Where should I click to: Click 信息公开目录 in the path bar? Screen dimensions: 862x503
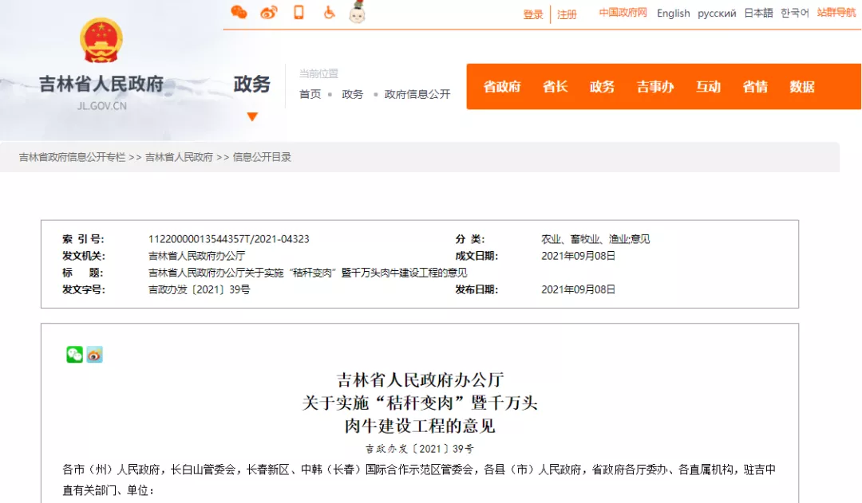click(x=262, y=157)
